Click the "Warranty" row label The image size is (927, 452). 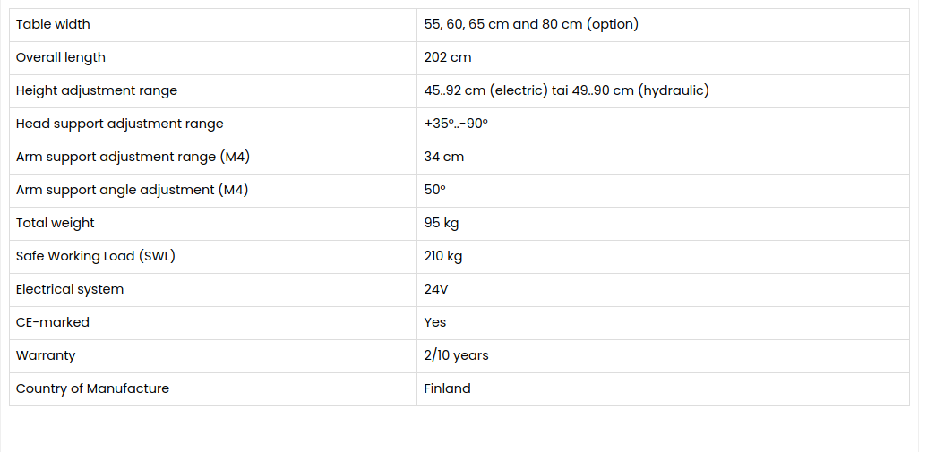46,355
